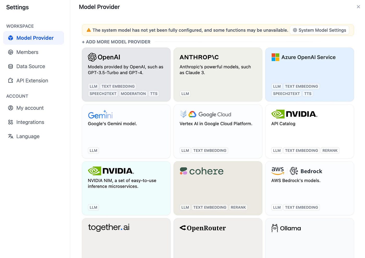Open API Extension via its sidebar icon
Screen dimensions: 365x258
click(x=10, y=81)
